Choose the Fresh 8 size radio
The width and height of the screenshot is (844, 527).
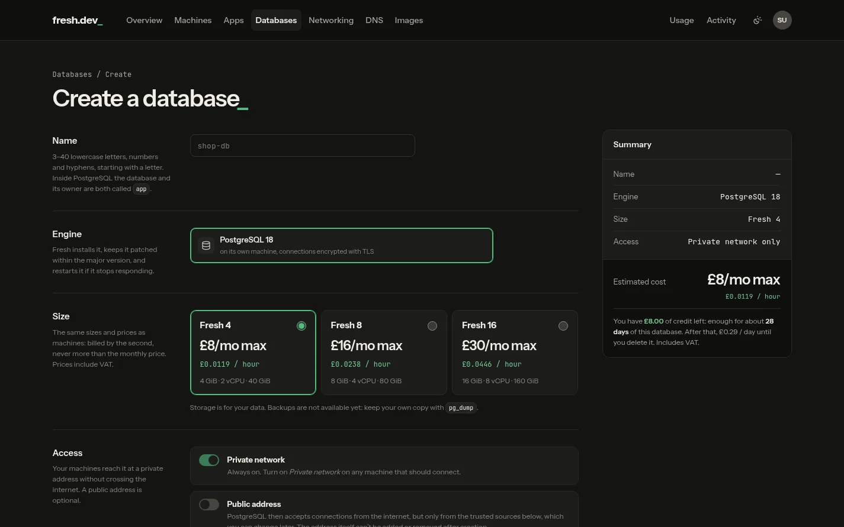pos(432,326)
